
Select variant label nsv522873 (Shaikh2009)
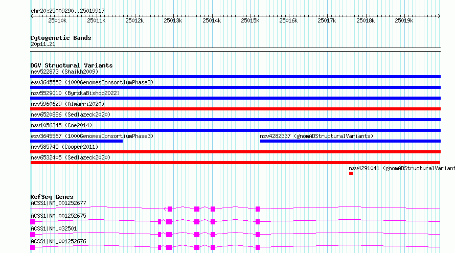point(64,72)
